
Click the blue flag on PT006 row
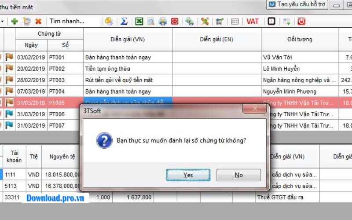coord(9,114)
